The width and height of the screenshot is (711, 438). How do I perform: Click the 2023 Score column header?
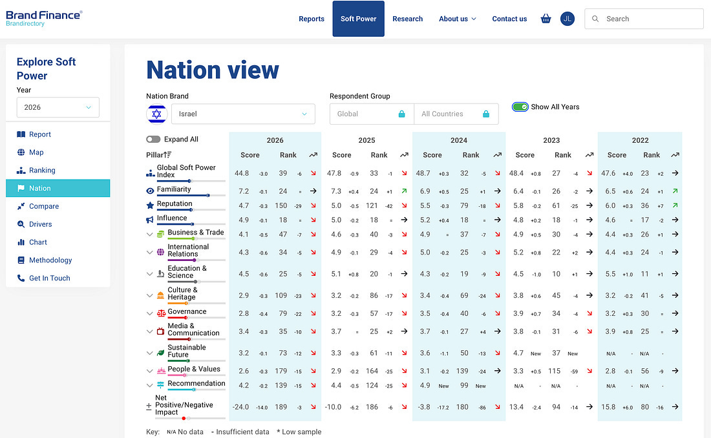point(525,155)
